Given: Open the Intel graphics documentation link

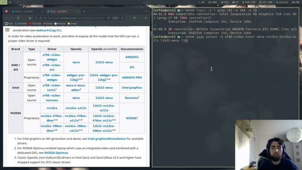Looking at the screenshot, I should tap(132, 87).
